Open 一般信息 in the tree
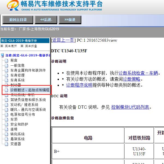Viewport: 164px width, 164px height. coord(17,65)
